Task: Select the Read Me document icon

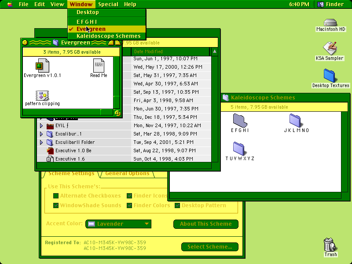Action: click(99, 65)
